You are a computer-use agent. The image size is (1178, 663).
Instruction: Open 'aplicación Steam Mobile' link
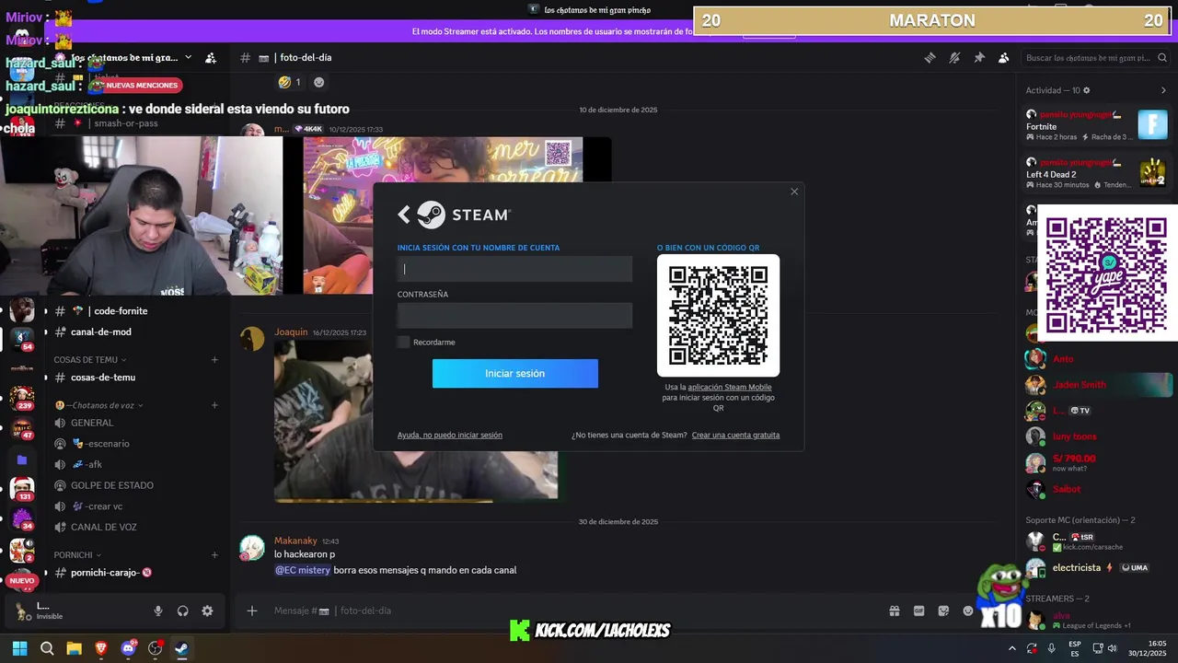point(729,388)
